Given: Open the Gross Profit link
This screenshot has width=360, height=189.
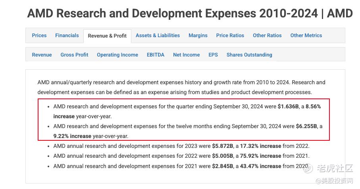Looking at the screenshot, I should (x=74, y=55).
